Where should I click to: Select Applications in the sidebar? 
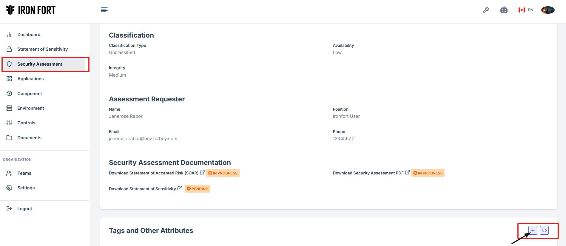coord(30,79)
